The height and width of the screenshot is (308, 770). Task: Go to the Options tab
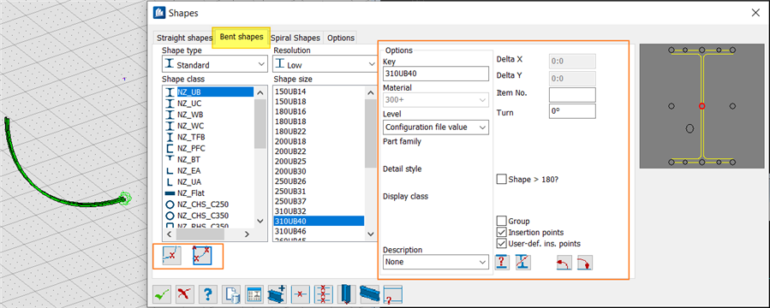click(x=341, y=38)
